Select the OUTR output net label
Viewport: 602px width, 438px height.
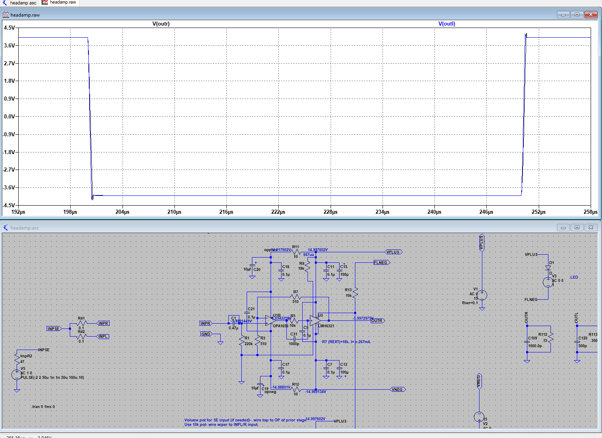(x=378, y=320)
